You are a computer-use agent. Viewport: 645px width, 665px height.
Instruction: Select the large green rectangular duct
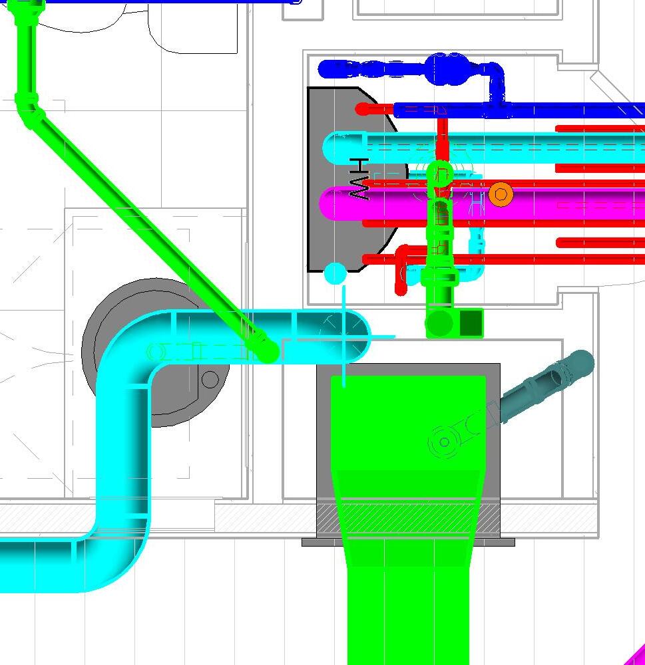[x=409, y=520]
